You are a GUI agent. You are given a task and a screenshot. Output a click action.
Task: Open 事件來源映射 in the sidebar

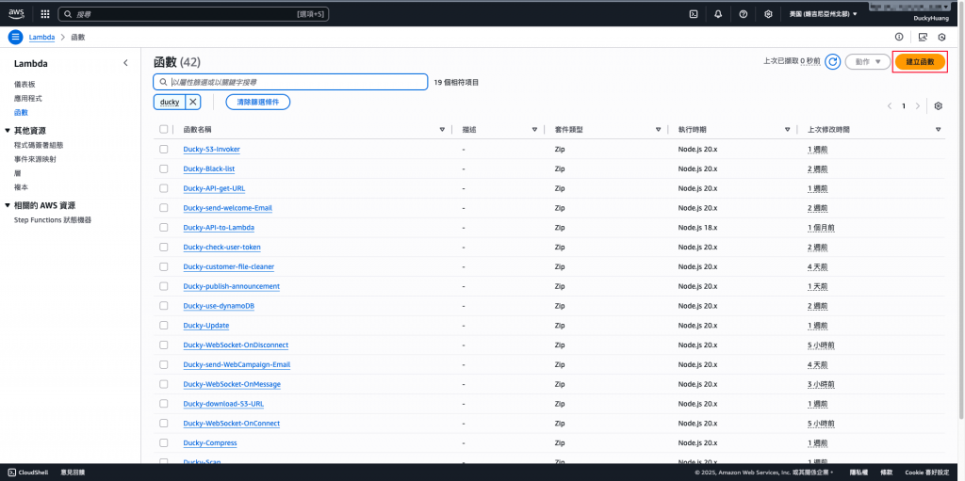click(35, 159)
